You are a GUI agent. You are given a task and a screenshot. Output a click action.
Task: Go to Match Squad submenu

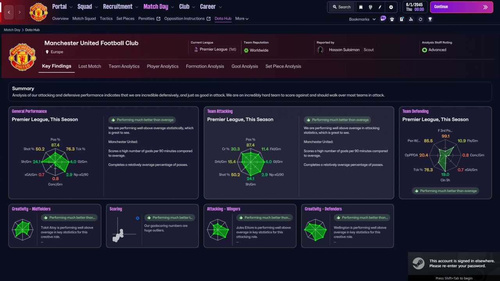pos(84,19)
